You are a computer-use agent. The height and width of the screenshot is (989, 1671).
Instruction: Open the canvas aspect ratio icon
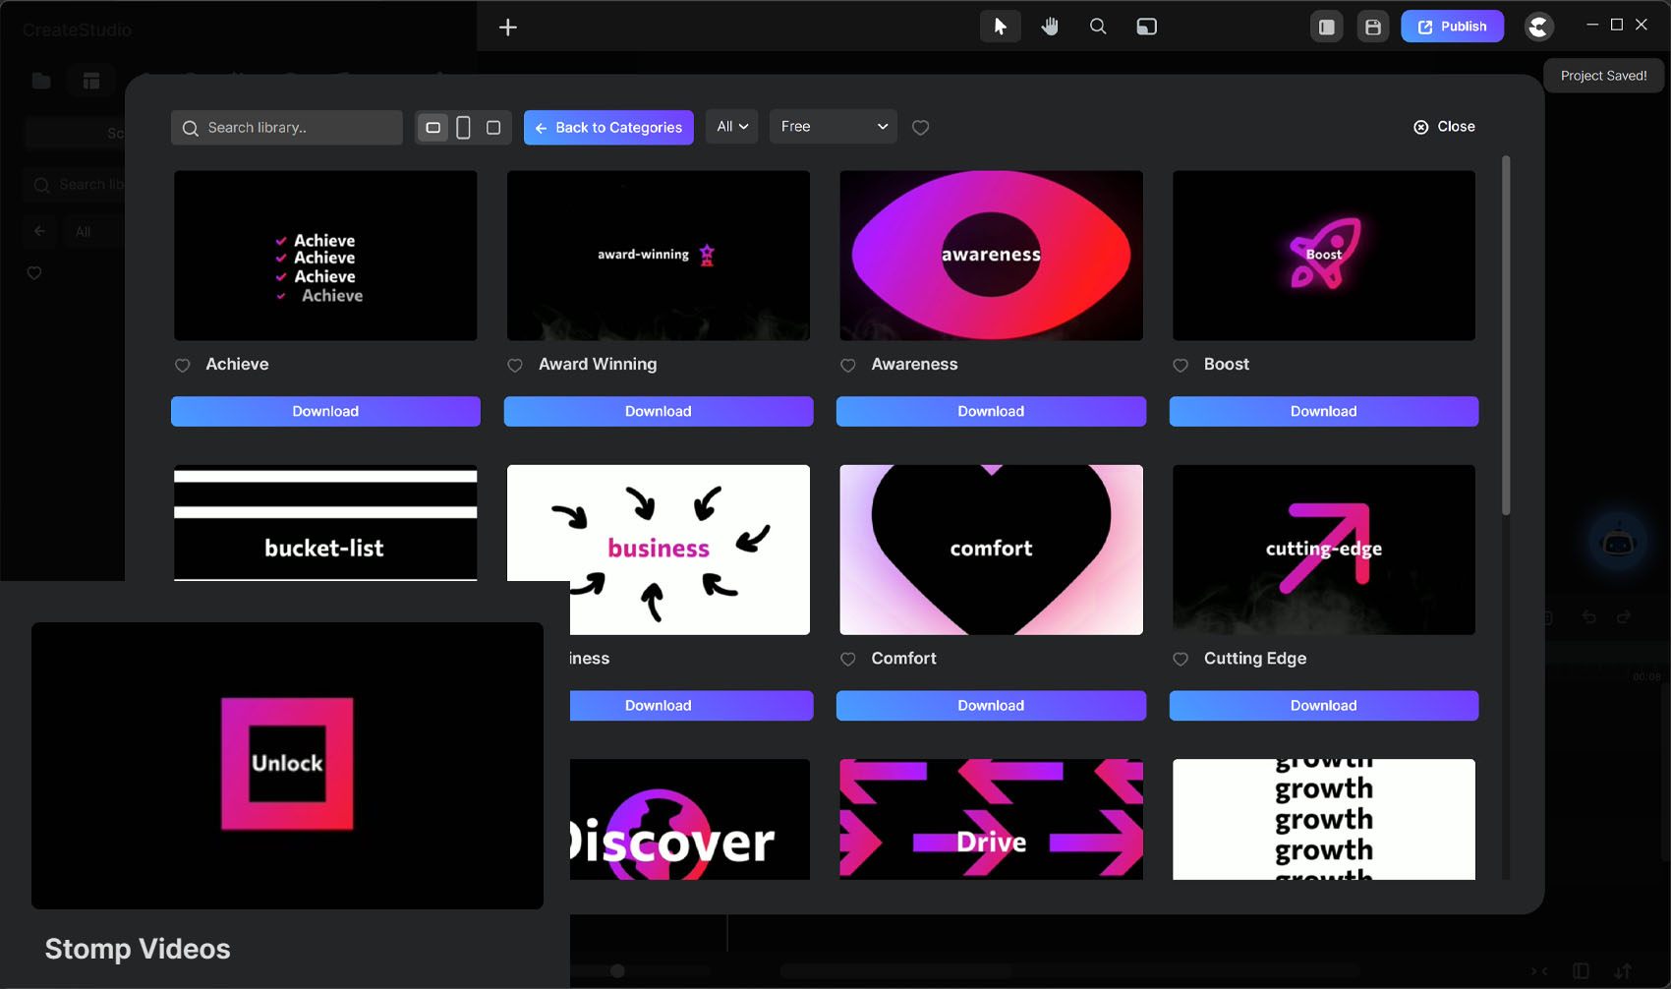(1146, 27)
